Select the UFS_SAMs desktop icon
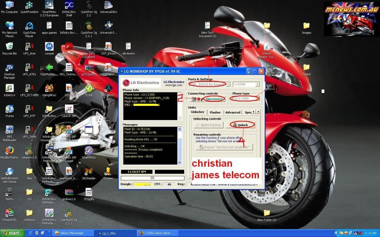 pos(29,132)
